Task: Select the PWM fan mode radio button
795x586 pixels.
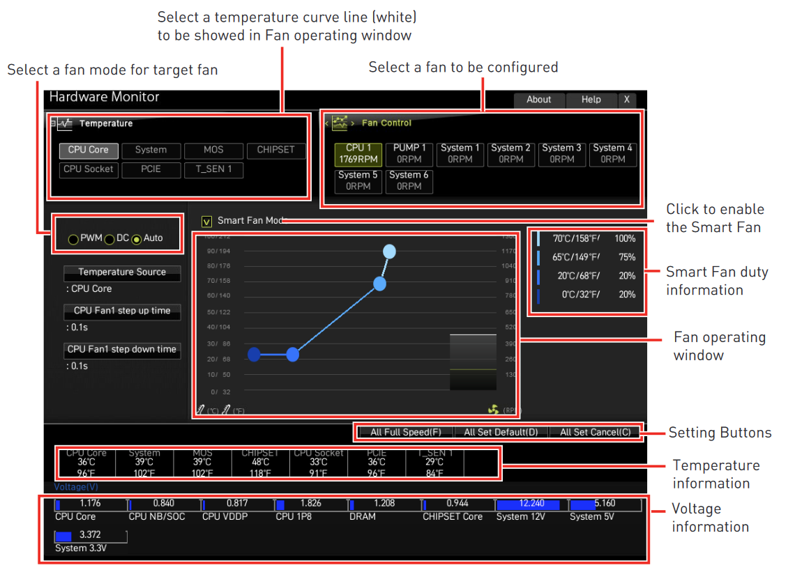Action: [73, 239]
